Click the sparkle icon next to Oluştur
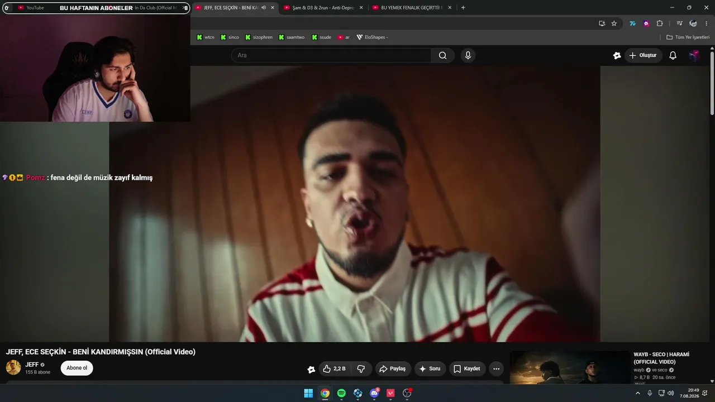Screen dimensions: 715x402 [617, 55]
